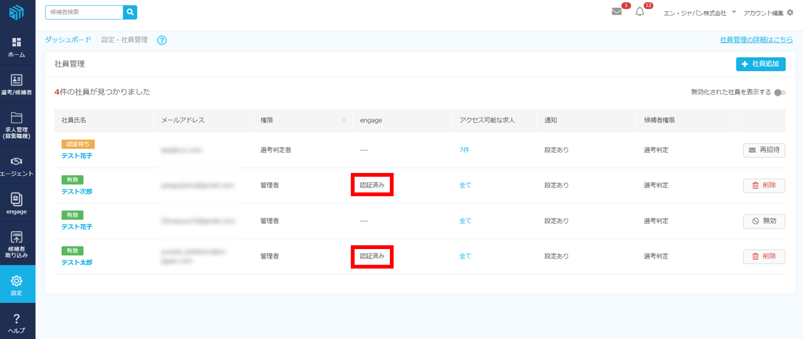The image size is (803, 339).
Task: Sort the table by 権限 column
Action: click(344, 120)
